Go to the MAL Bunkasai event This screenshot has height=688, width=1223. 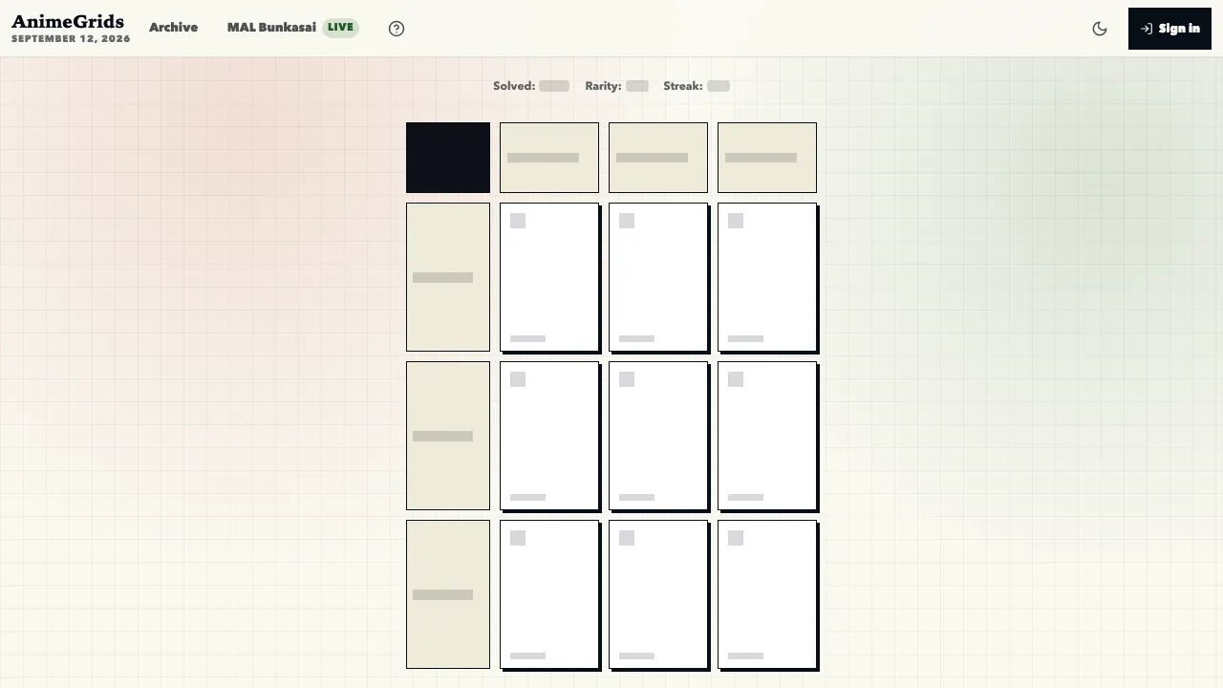292,28
